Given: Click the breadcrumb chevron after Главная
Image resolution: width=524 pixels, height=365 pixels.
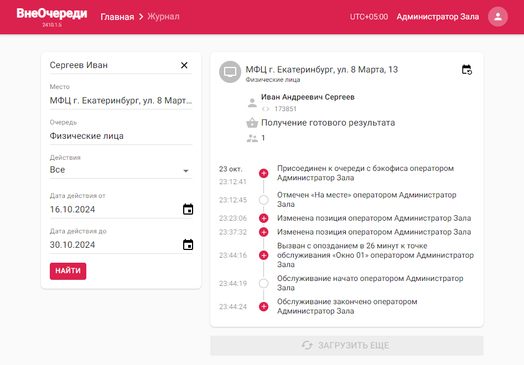Looking at the screenshot, I should [x=141, y=17].
